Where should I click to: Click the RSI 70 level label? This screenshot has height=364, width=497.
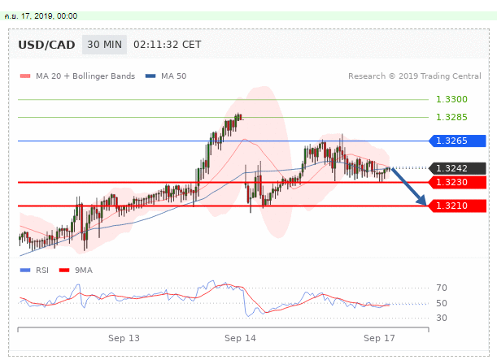[442, 288]
